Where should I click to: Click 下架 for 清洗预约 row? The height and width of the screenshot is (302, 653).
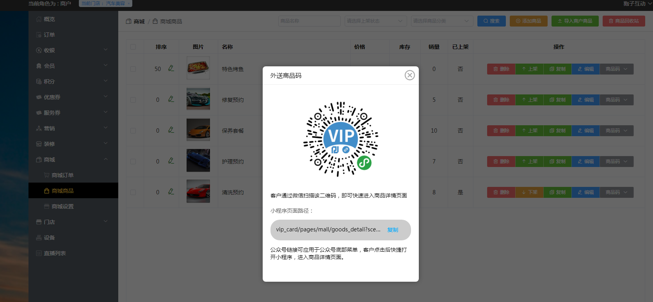coord(529,192)
